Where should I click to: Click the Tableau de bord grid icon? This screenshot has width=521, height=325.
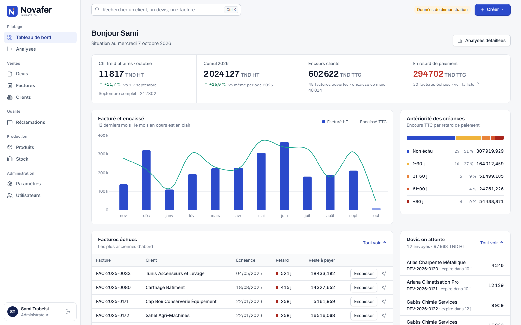pos(10,37)
